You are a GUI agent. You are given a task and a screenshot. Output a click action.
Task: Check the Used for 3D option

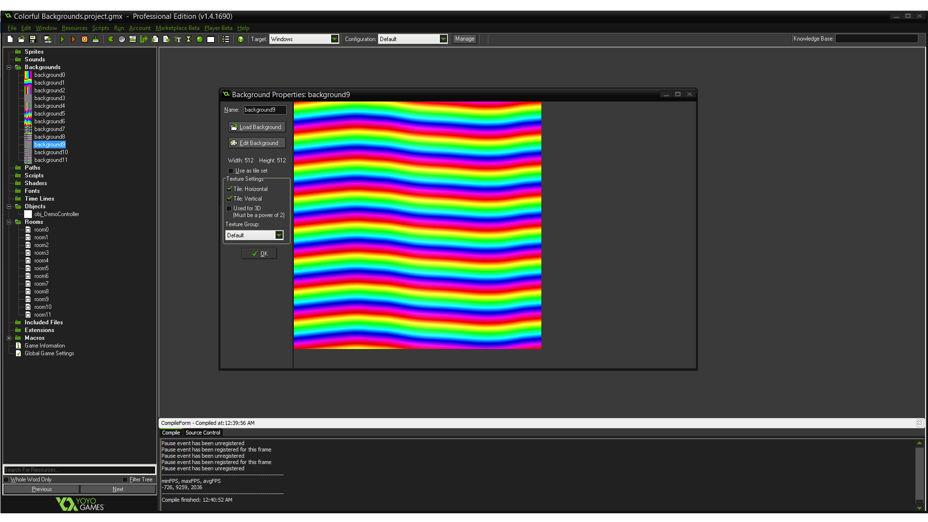(x=230, y=208)
